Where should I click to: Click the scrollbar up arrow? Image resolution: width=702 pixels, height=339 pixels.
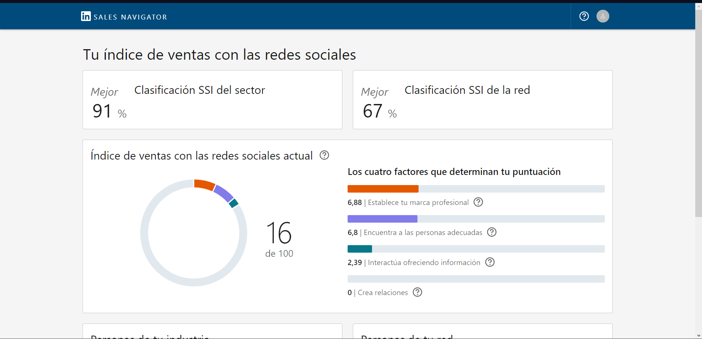click(x=699, y=7)
